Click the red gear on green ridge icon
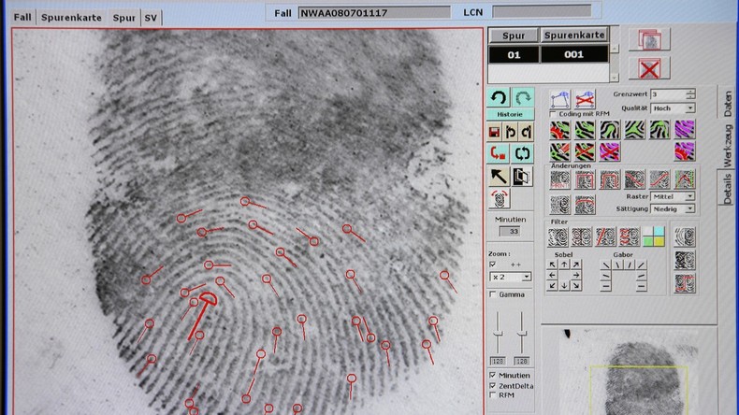The image size is (739, 415). pos(560,130)
